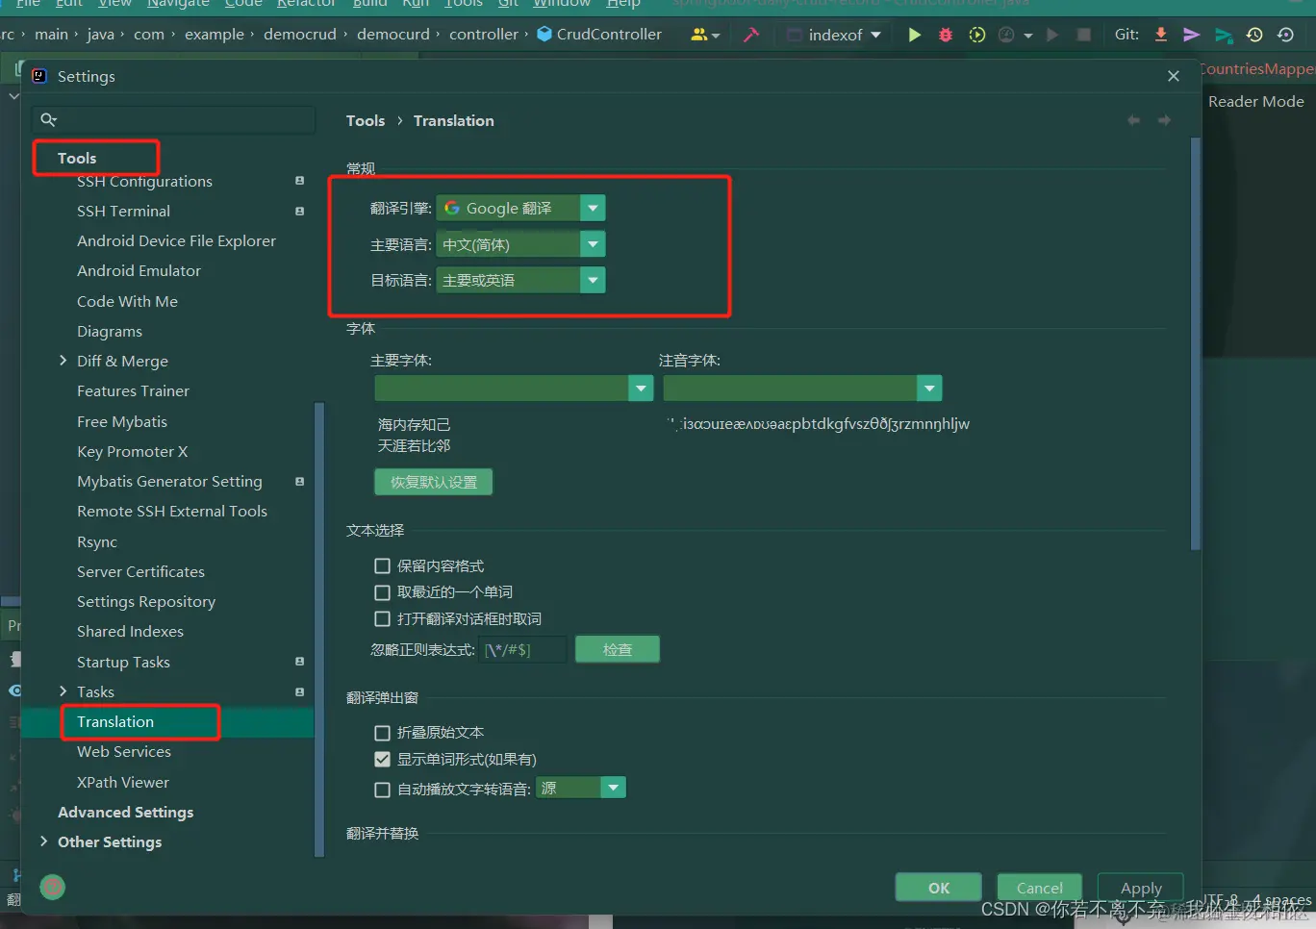Click the 恢复默认设置 button
This screenshot has height=929, width=1316.
click(x=434, y=482)
